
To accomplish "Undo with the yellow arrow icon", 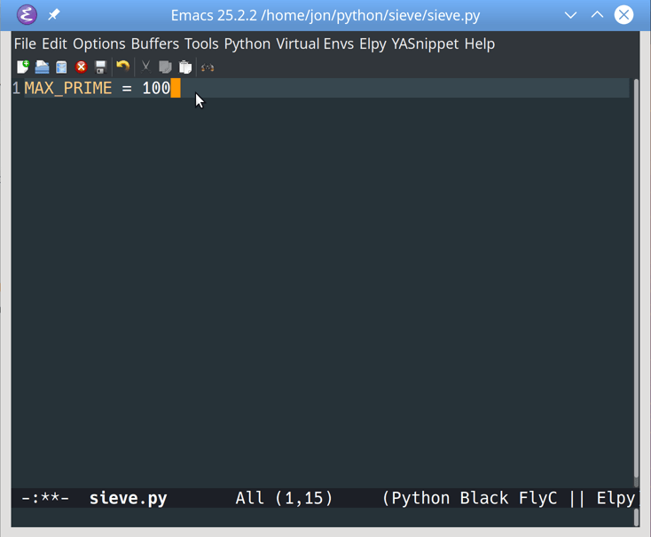I will point(123,66).
